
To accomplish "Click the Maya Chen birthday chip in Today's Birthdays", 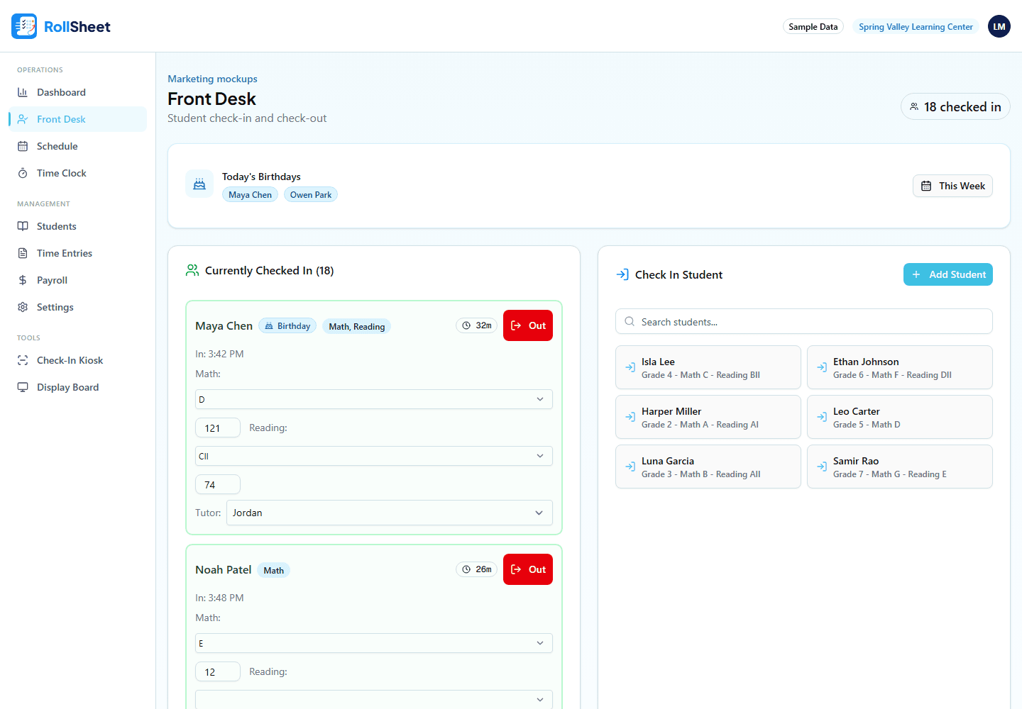I will point(250,194).
